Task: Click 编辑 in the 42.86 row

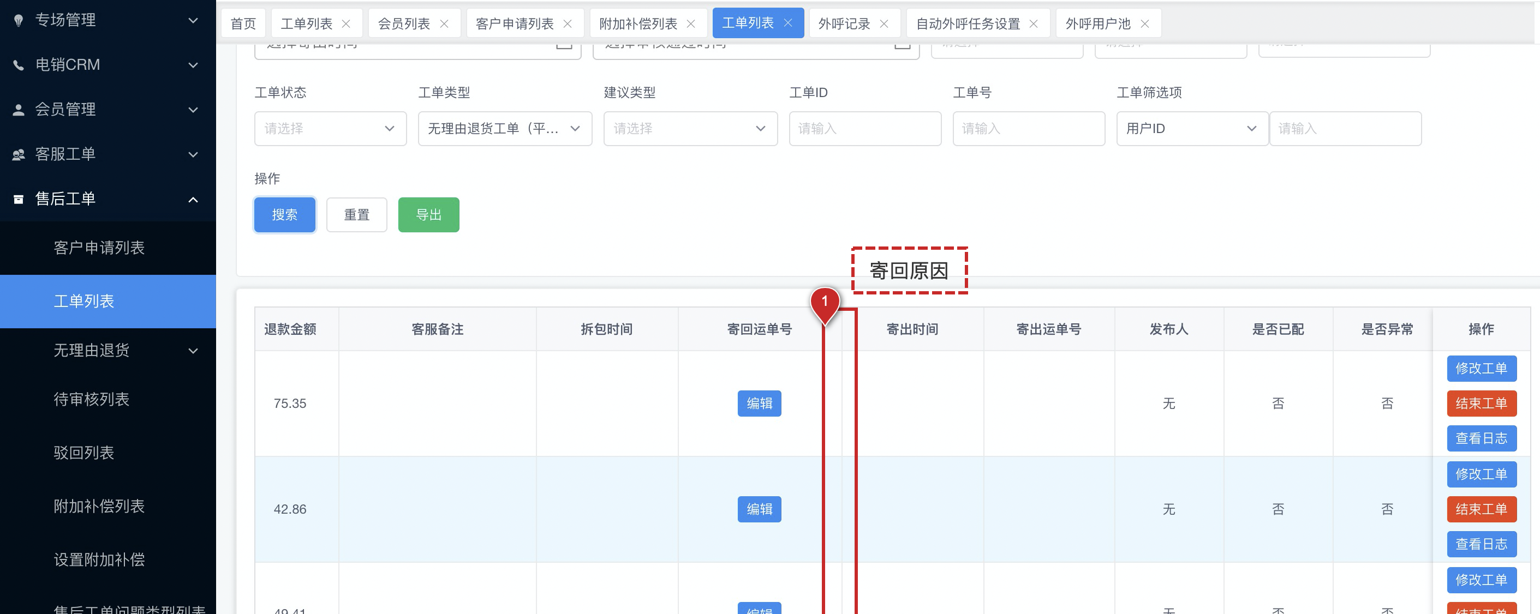Action: (x=759, y=509)
